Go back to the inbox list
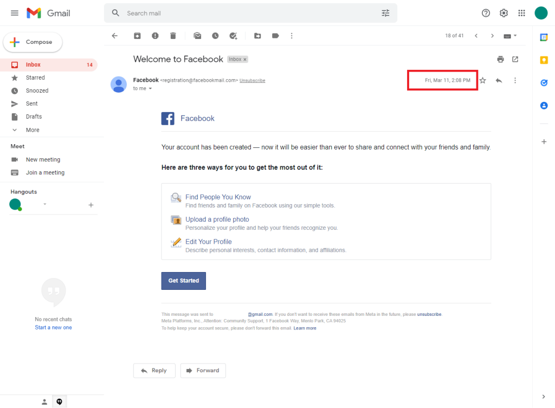 tap(115, 36)
